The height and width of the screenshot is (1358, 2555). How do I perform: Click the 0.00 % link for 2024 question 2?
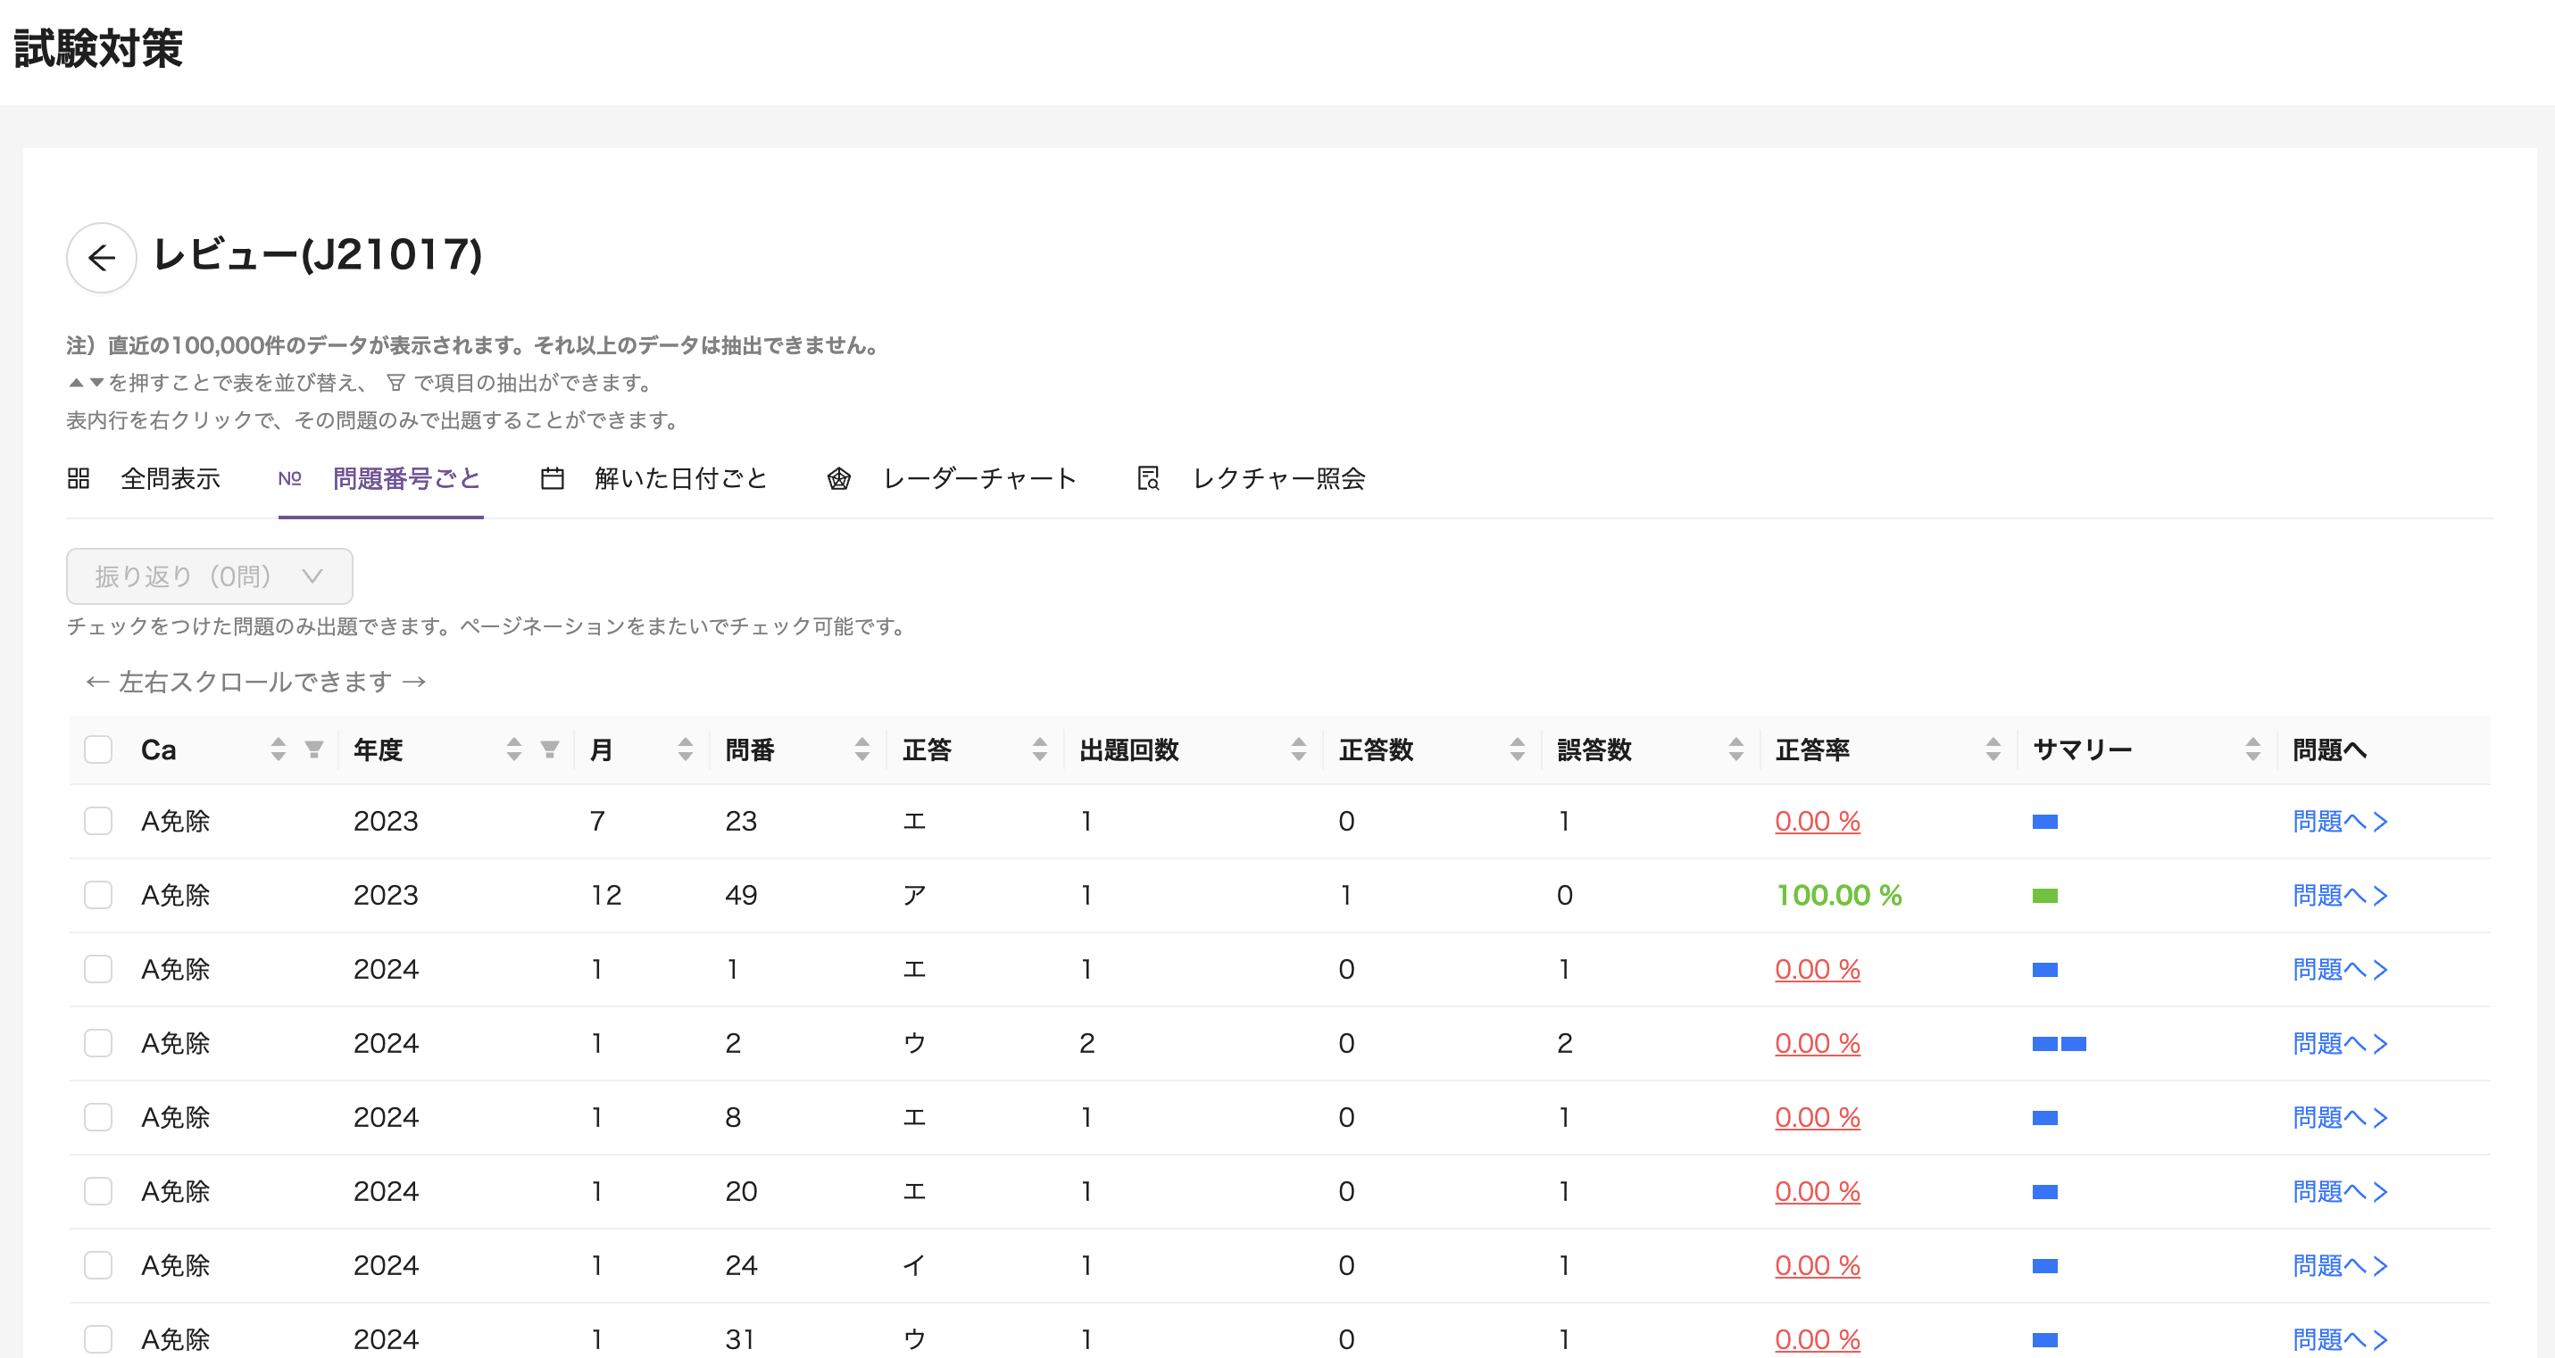click(1817, 1043)
